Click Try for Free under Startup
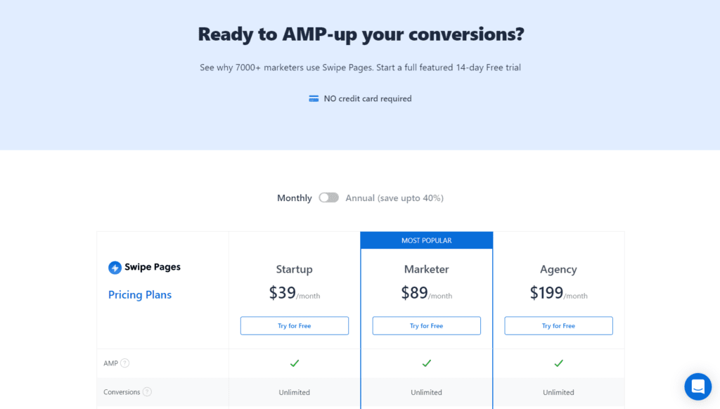 [x=295, y=325]
